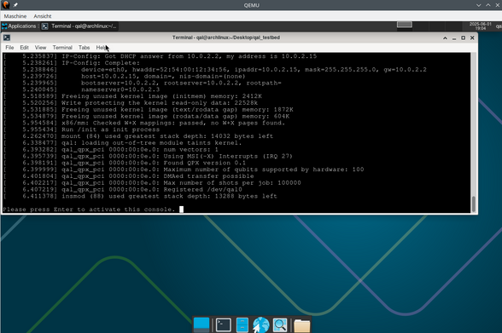Click the terminal vertical scrollbar handle

pyautogui.click(x=474, y=204)
